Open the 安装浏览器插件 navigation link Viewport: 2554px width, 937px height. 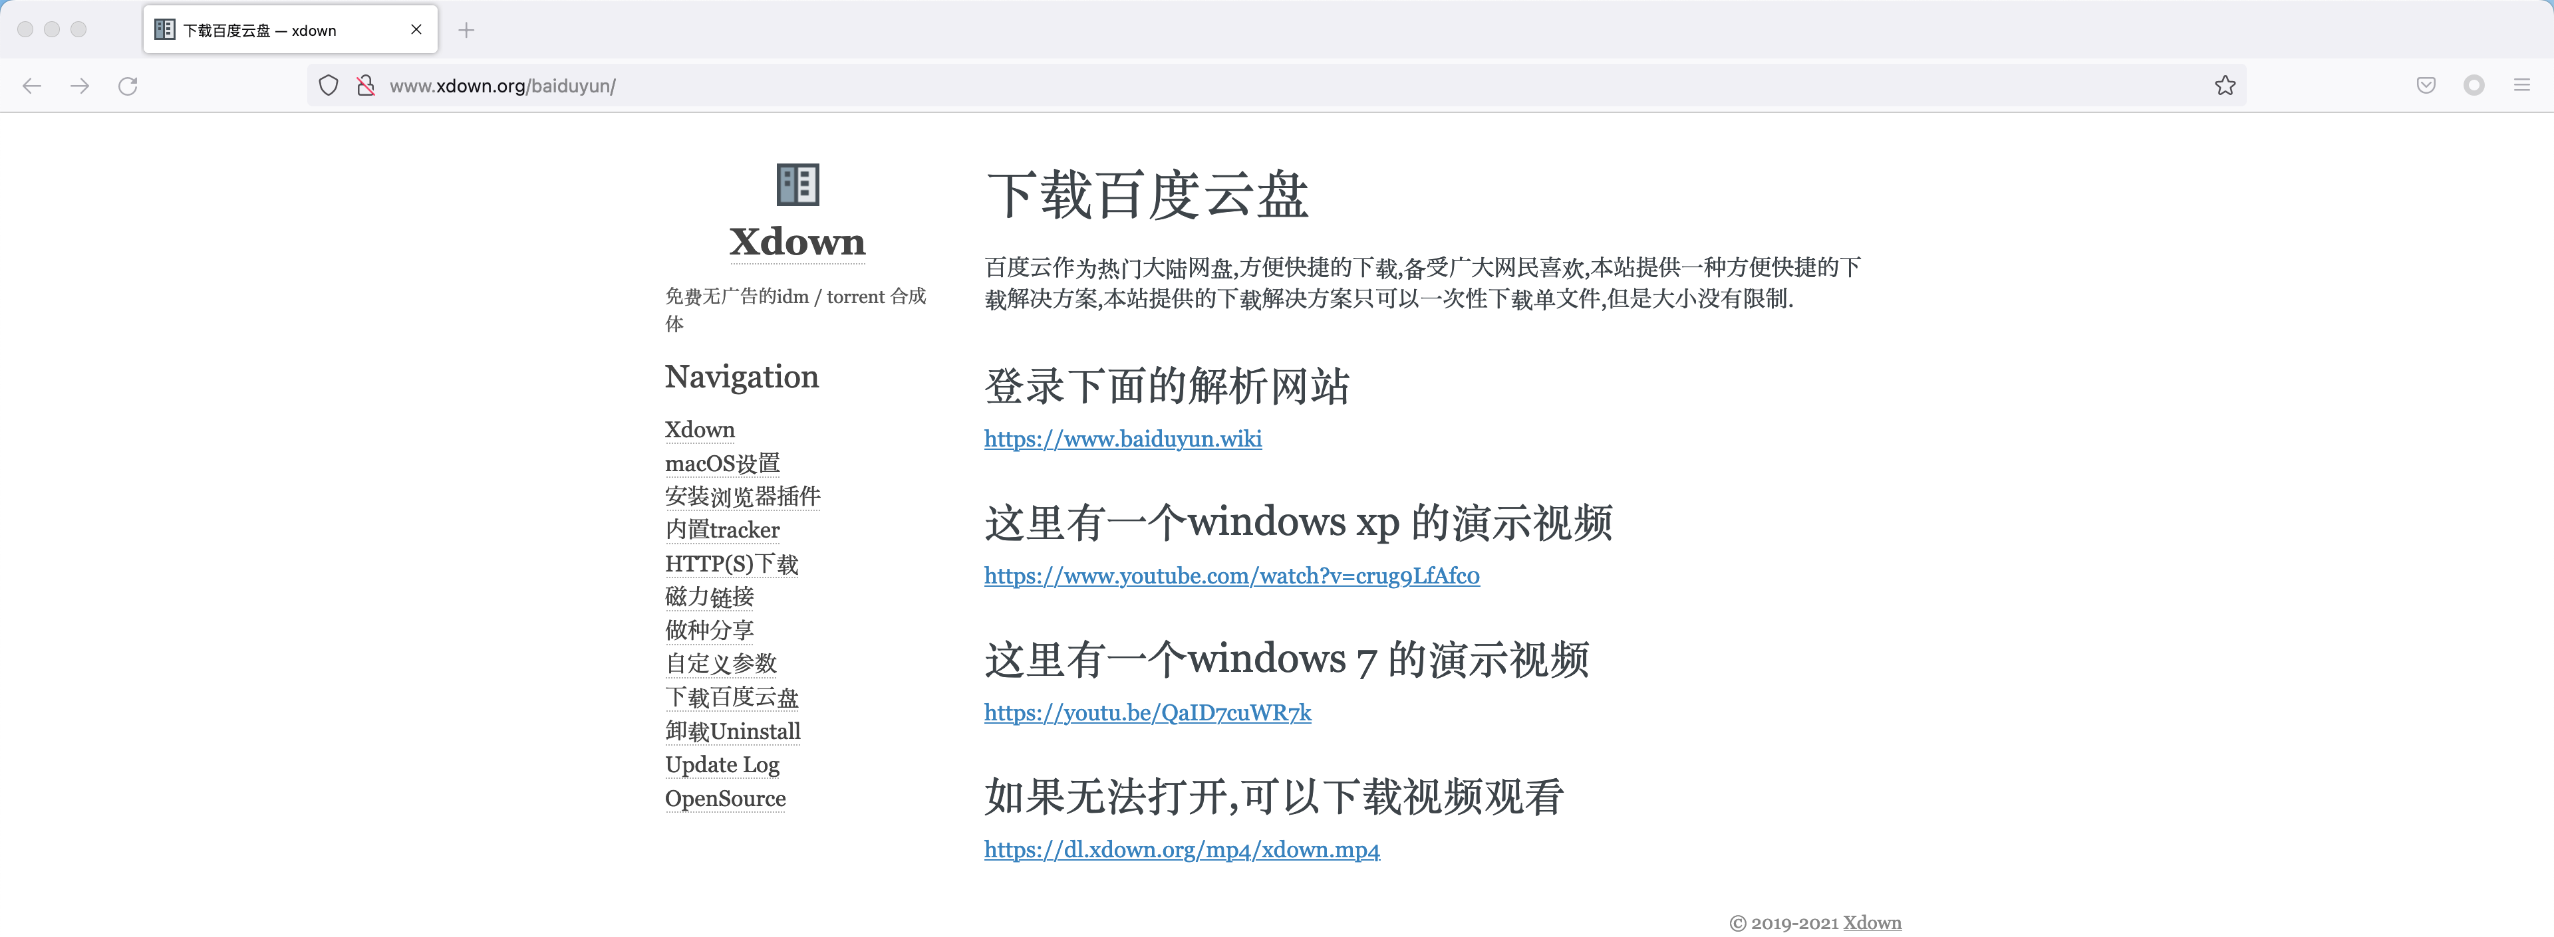743,496
